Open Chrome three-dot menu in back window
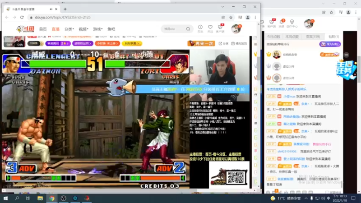Viewport: 361px width, 203px height. tap(356, 13)
